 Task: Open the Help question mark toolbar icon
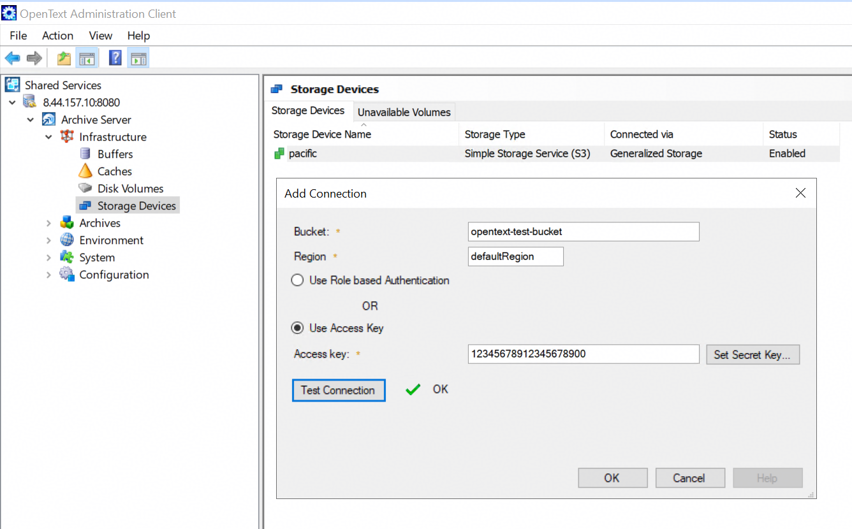click(x=115, y=59)
